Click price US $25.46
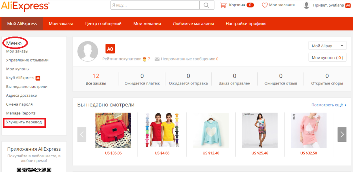 click(x=260, y=153)
